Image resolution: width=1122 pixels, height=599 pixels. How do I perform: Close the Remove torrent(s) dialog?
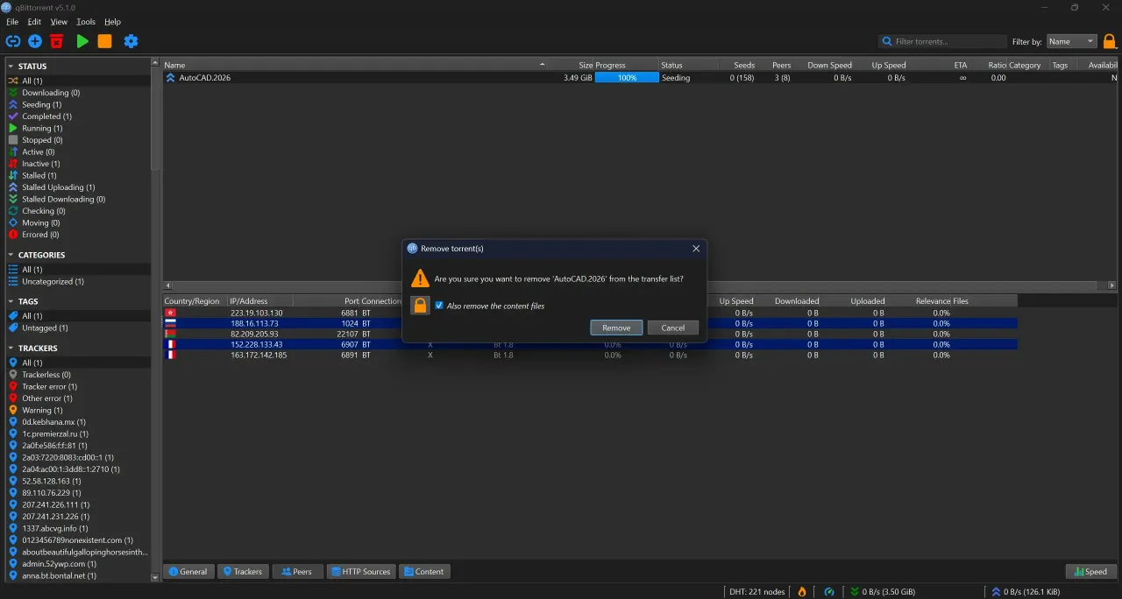tap(696, 249)
